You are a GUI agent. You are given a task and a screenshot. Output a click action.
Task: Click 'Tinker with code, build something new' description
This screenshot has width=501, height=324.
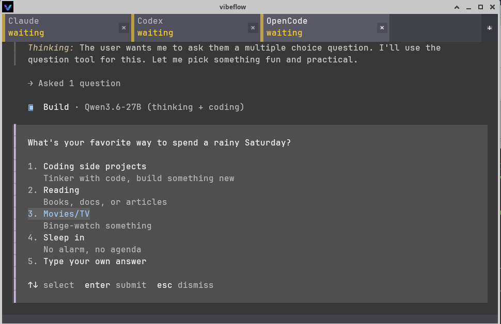tap(138, 179)
